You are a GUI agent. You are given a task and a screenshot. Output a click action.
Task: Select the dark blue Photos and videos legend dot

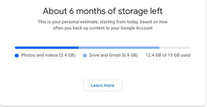[17, 56]
